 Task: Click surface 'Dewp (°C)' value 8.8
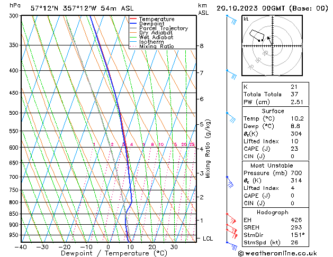pyautogui.click(x=295, y=126)
